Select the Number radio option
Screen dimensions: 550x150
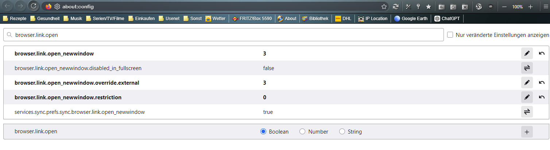(302, 131)
